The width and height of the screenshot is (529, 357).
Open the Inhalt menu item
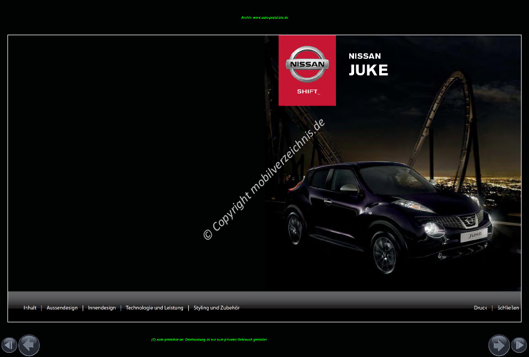click(x=30, y=308)
